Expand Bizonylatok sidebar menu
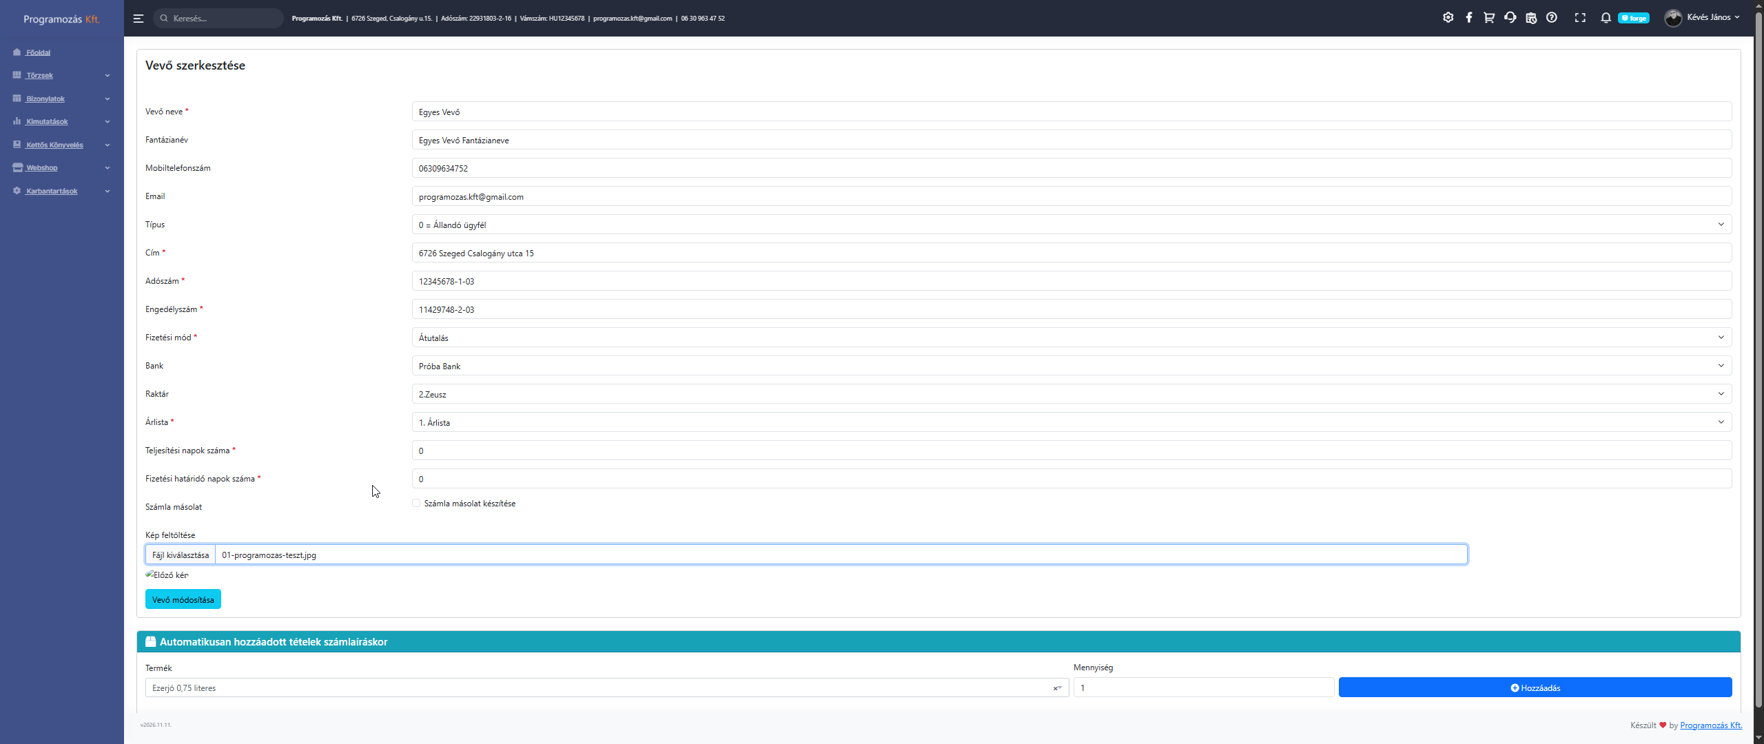The image size is (1764, 744). pos(61,99)
